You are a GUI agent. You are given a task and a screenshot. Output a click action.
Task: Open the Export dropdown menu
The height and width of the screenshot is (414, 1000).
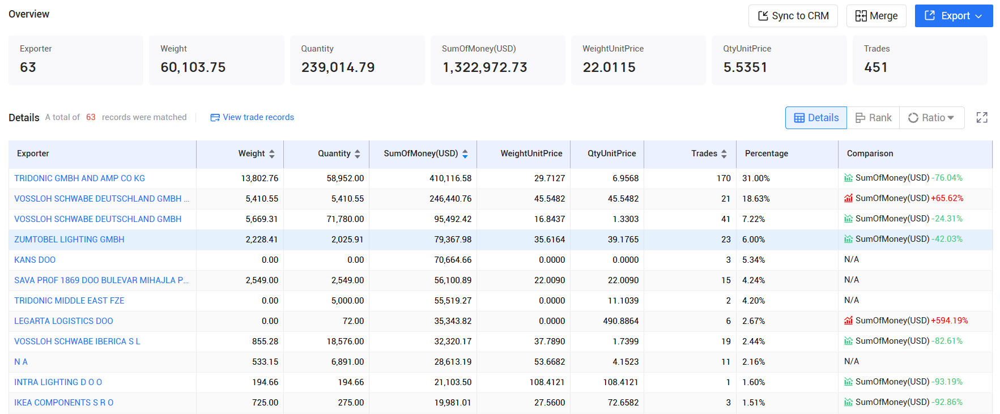(954, 16)
